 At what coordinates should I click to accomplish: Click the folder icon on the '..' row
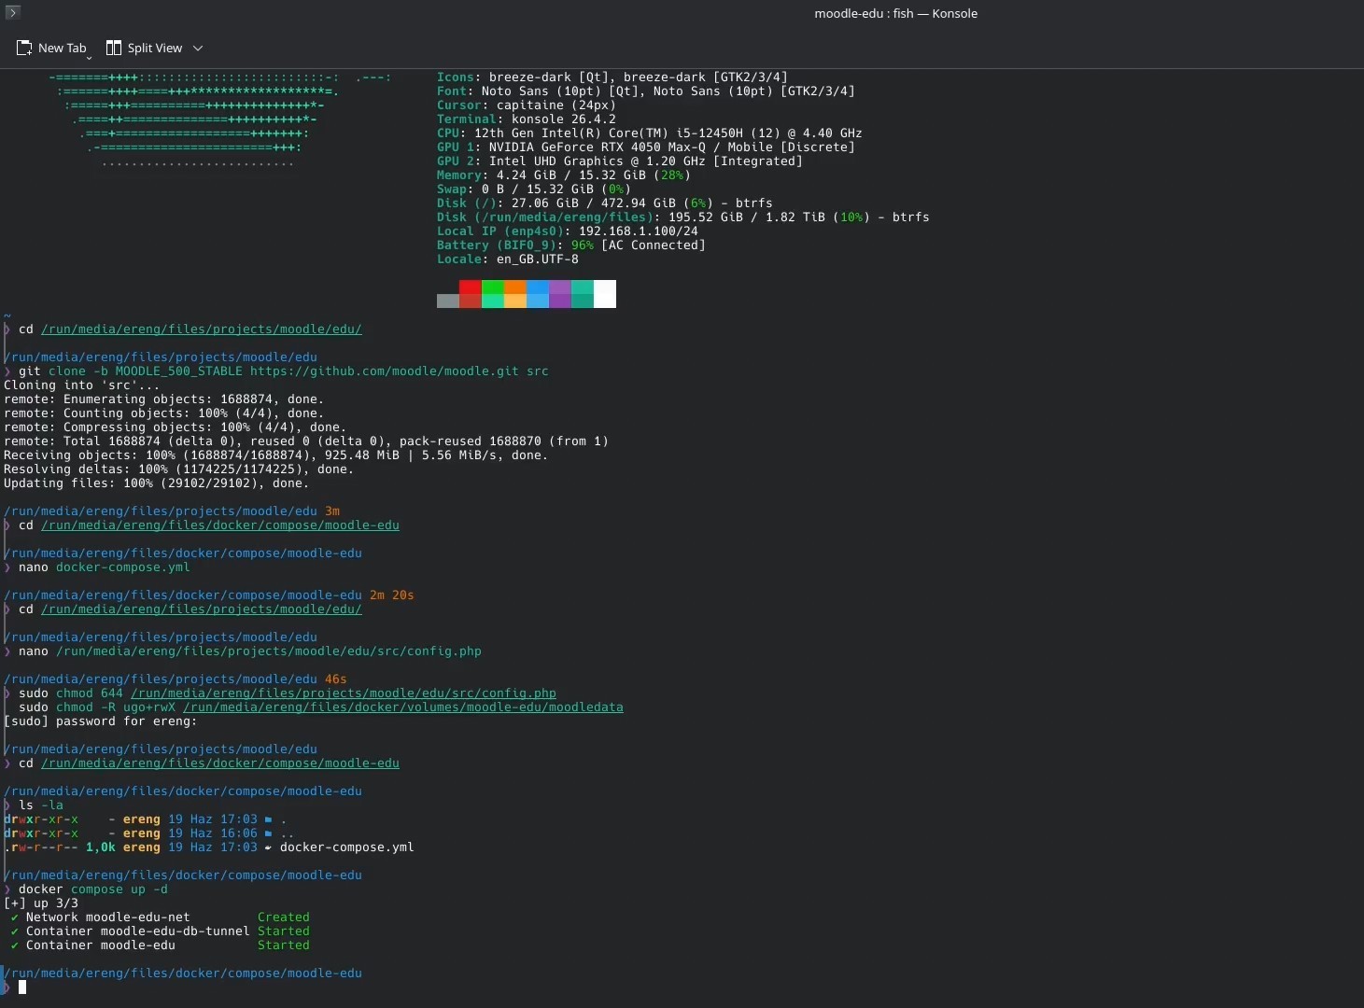click(x=268, y=833)
